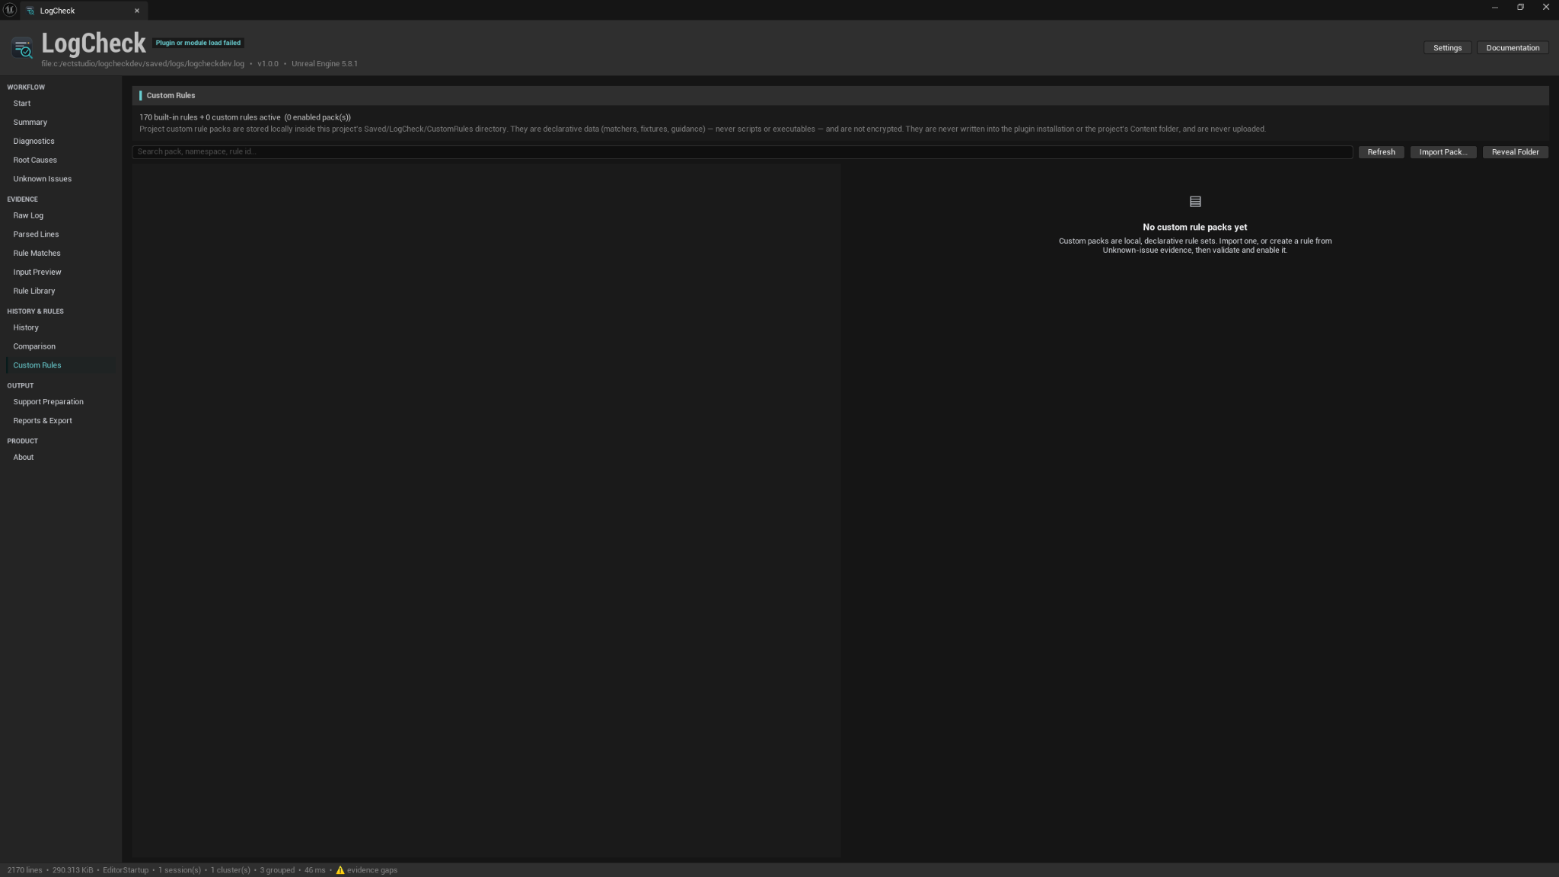This screenshot has height=877, width=1559.
Task: Open History page
Action: click(x=61, y=328)
